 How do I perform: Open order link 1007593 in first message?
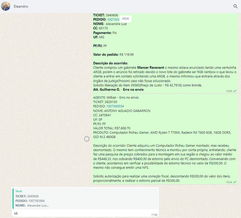(113, 19)
